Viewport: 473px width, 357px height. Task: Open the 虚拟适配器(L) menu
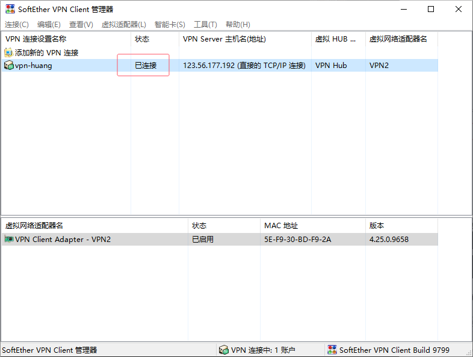point(124,25)
